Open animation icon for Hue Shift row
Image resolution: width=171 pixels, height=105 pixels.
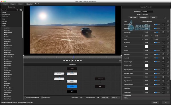tap(163, 58)
